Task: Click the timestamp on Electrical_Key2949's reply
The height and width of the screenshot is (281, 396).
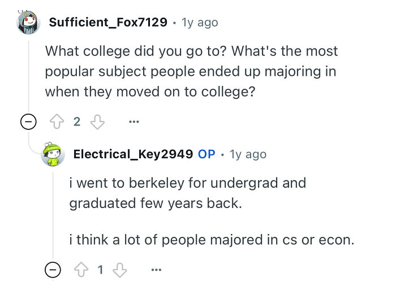Action: tap(248, 154)
